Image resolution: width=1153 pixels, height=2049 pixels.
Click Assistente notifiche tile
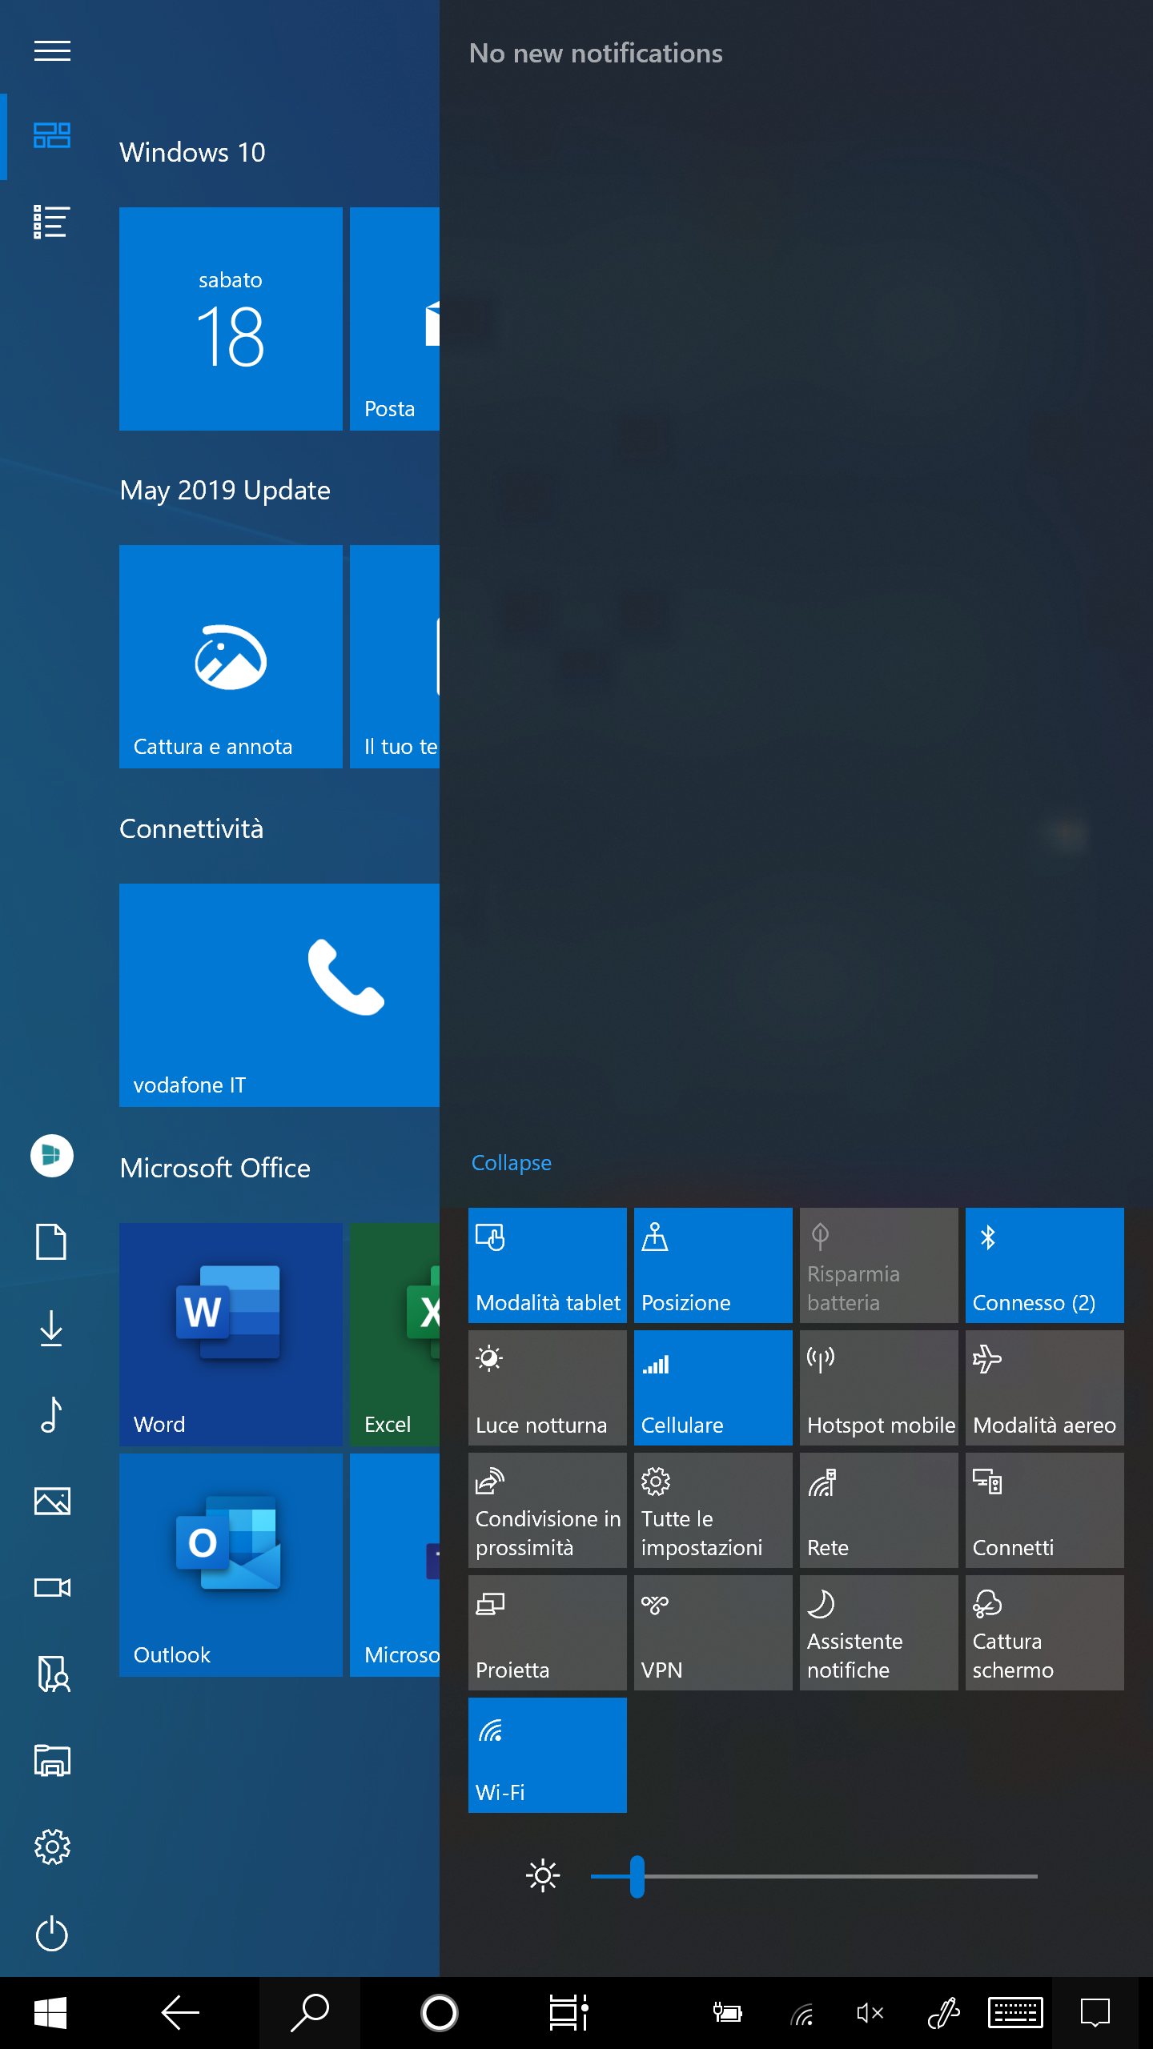click(x=879, y=1633)
